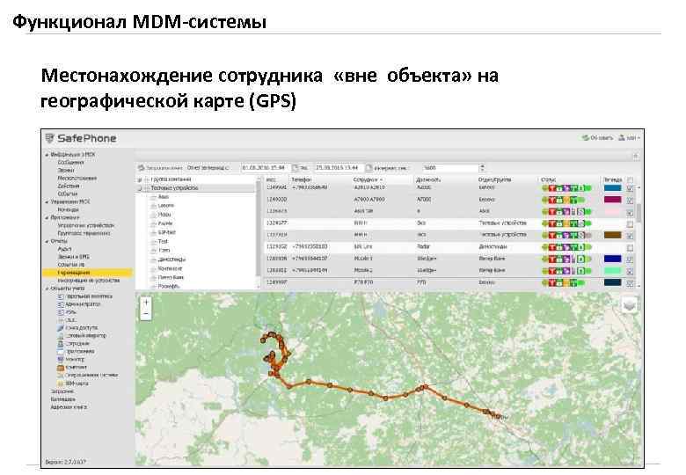Collapse the Объекты учета sidebar section
686x475 pixels.
click(47, 289)
